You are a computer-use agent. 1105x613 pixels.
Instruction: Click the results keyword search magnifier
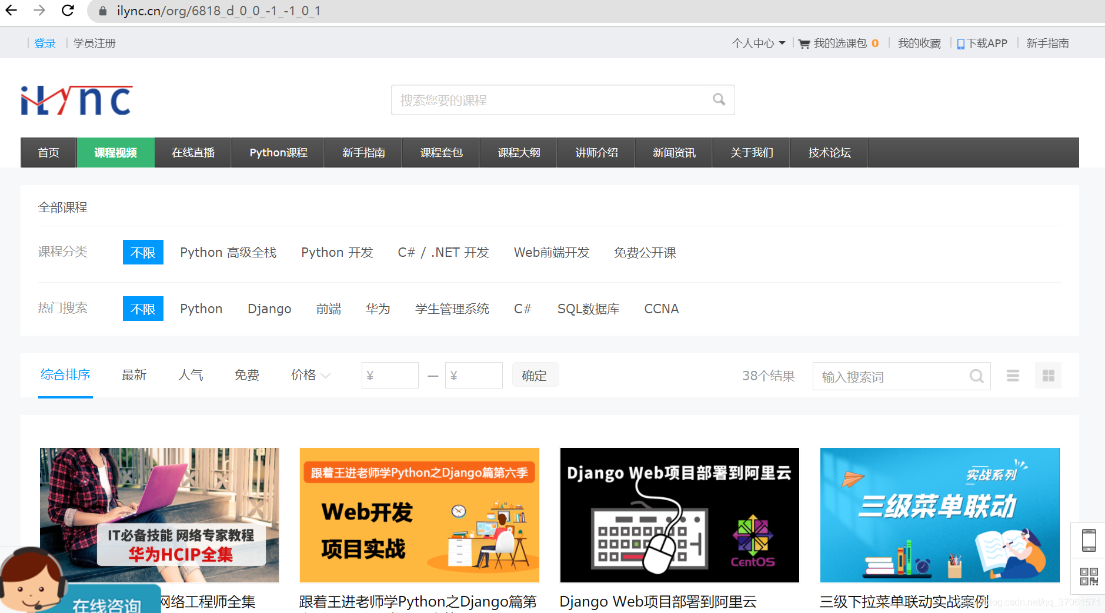pyautogui.click(x=976, y=376)
